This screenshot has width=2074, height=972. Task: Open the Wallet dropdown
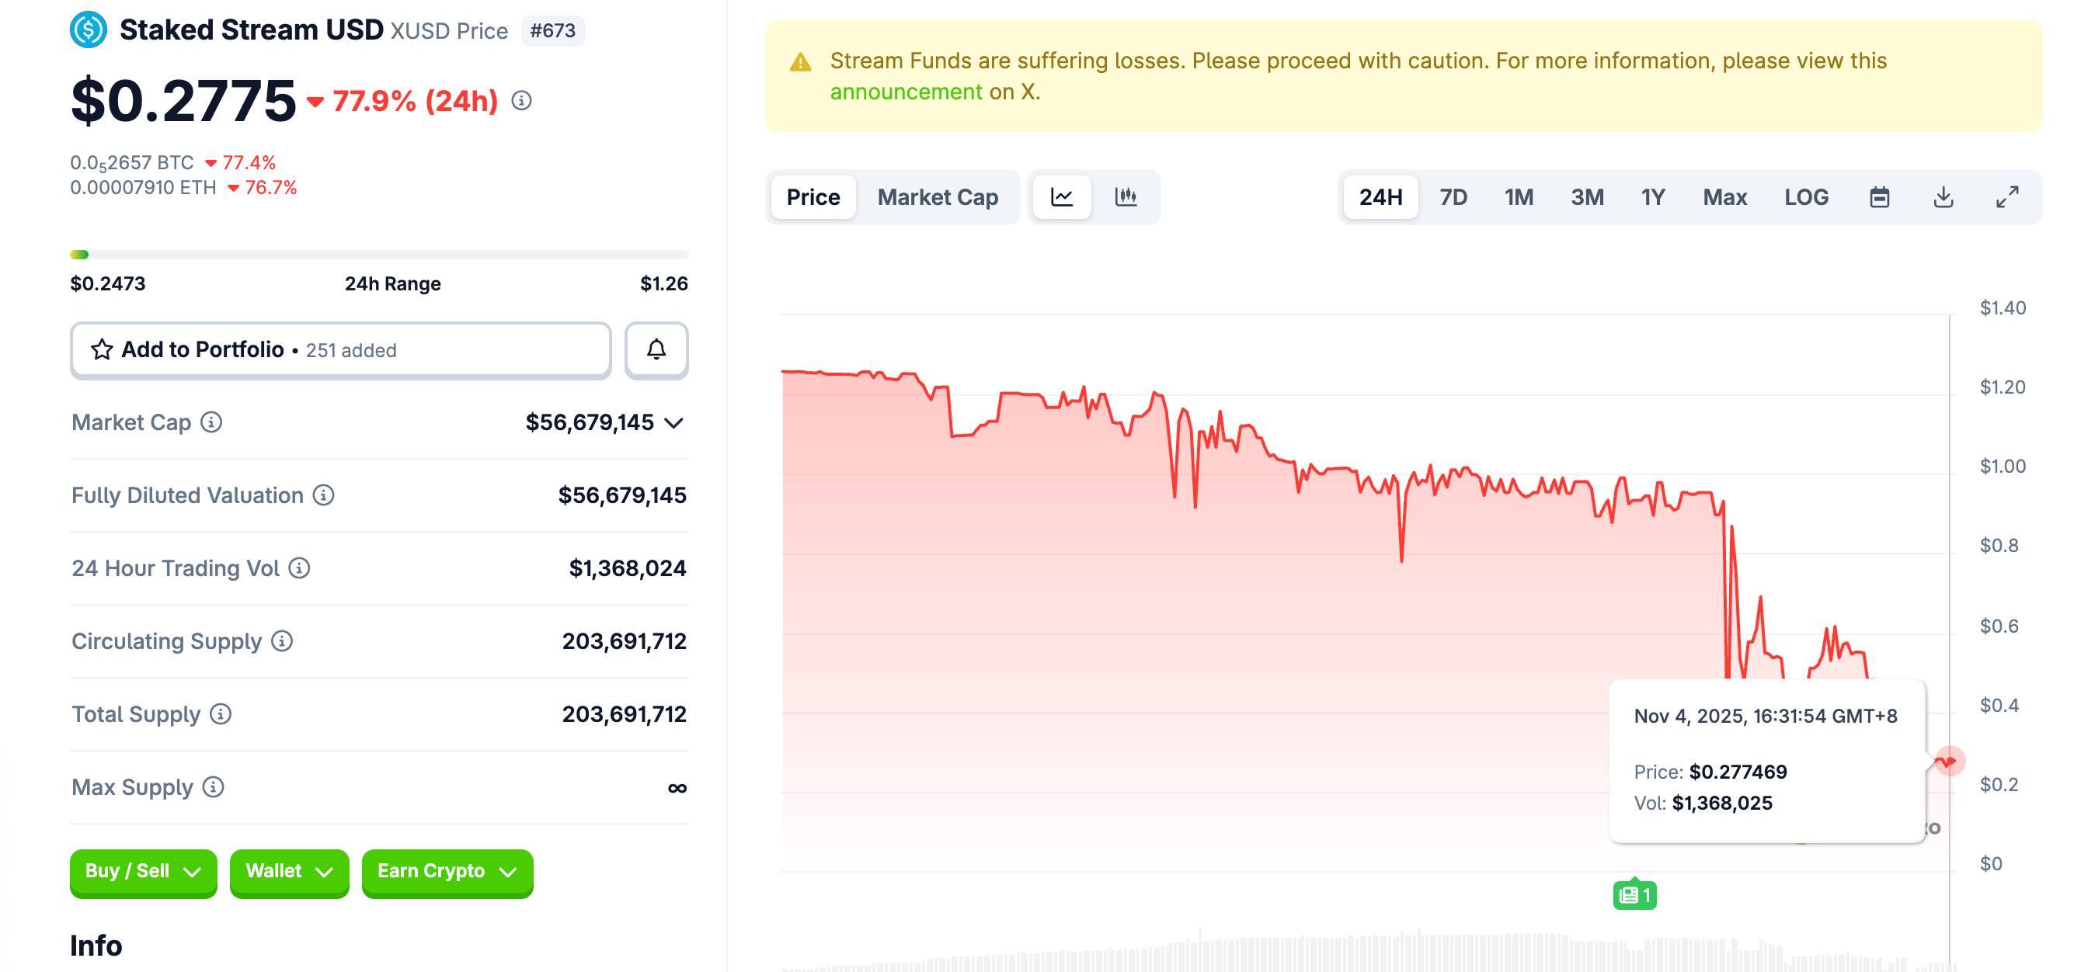[288, 872]
